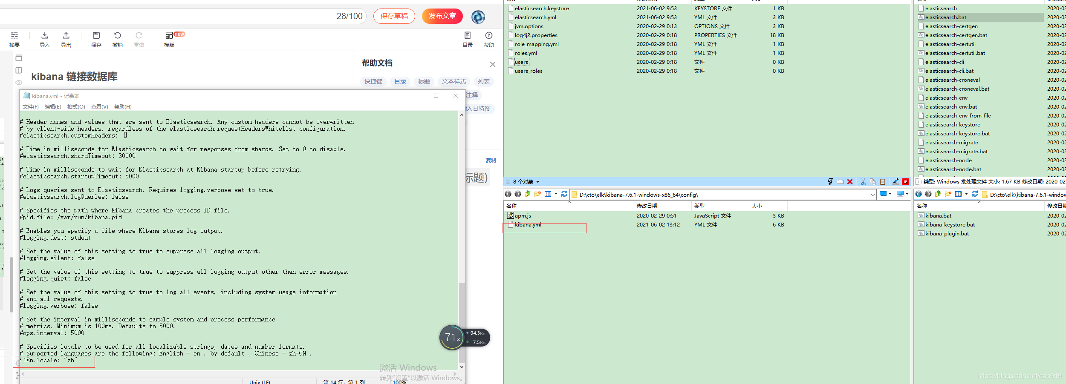Viewport: 1066px width, 384px height.
Task: Click the scissors cut icon
Action: point(863,182)
